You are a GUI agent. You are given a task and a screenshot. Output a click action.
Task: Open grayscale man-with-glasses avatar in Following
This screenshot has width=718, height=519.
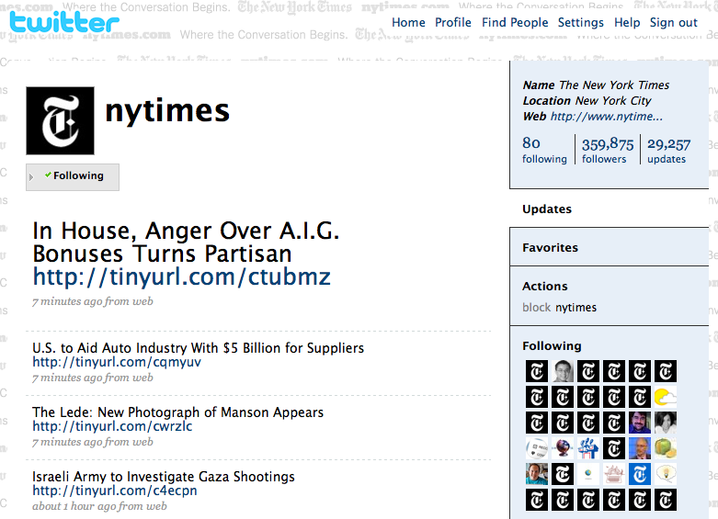pos(563,371)
